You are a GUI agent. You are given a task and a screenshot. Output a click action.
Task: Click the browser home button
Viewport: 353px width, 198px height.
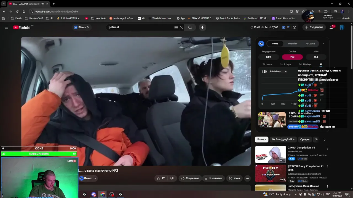[24, 12]
